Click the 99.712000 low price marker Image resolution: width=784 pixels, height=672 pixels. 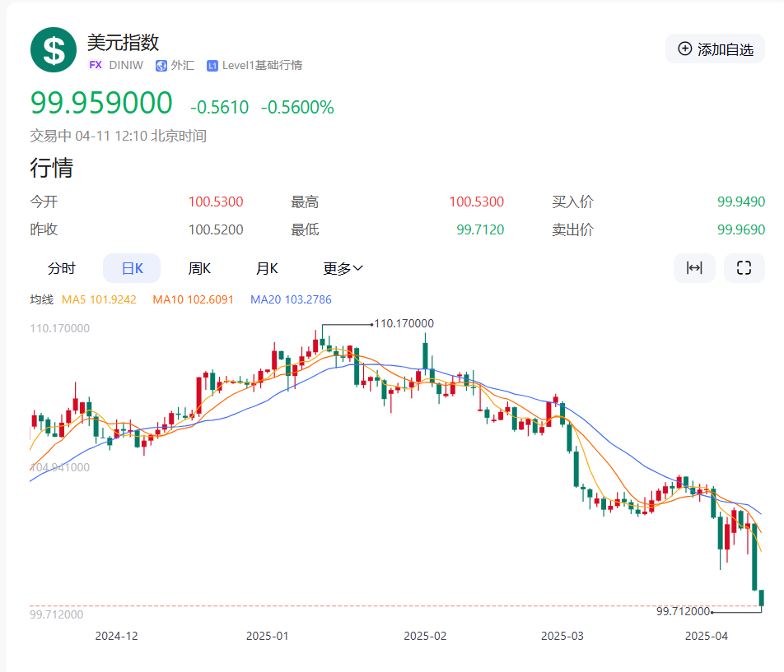point(683,611)
